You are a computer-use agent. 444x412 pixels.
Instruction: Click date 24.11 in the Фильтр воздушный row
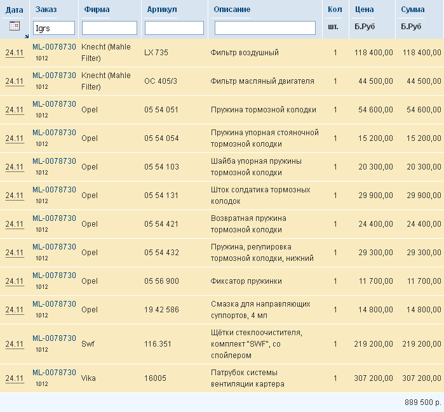15,53
